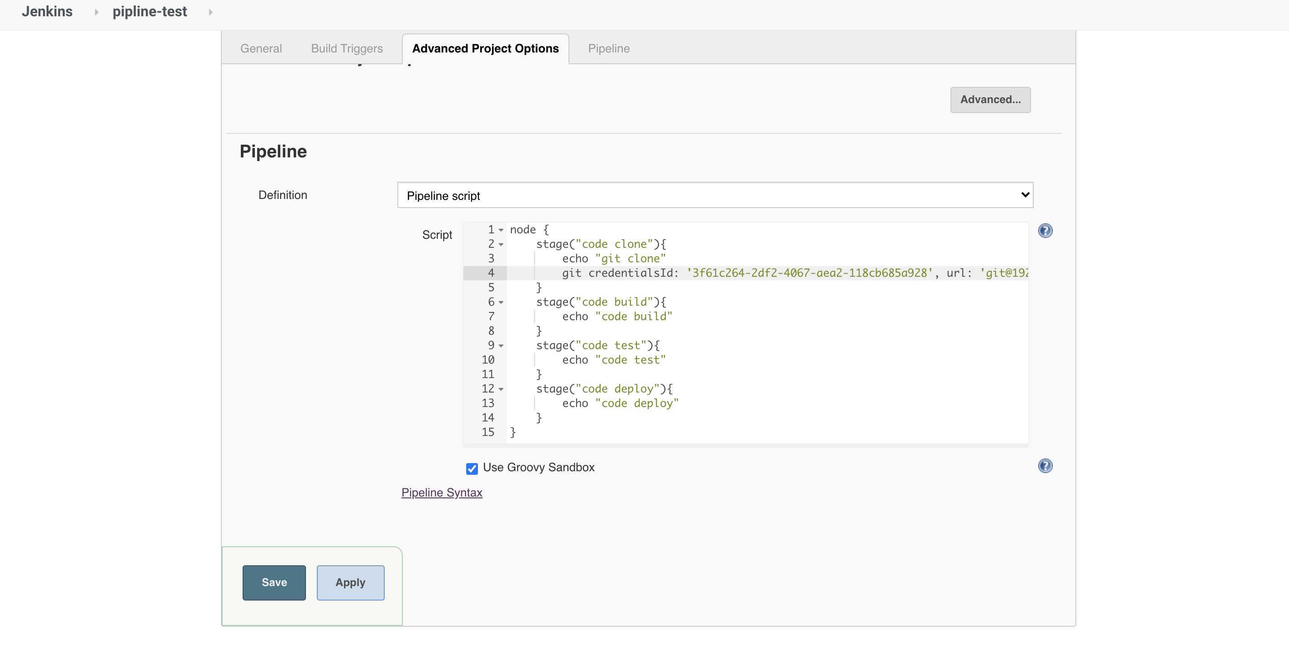Screen dimensions: 1289x653
Task: Open pipline-test breadcrumb link
Action: click(150, 11)
